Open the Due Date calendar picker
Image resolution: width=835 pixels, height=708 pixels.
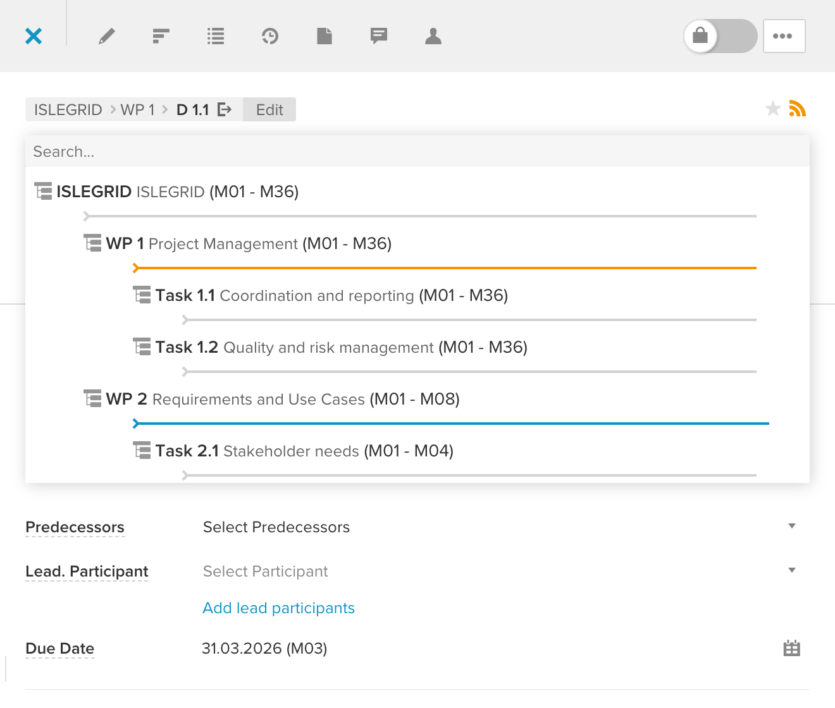coord(791,649)
